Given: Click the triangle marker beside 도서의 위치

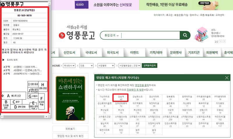Looking at the screenshot, I should (x=3, y=60).
